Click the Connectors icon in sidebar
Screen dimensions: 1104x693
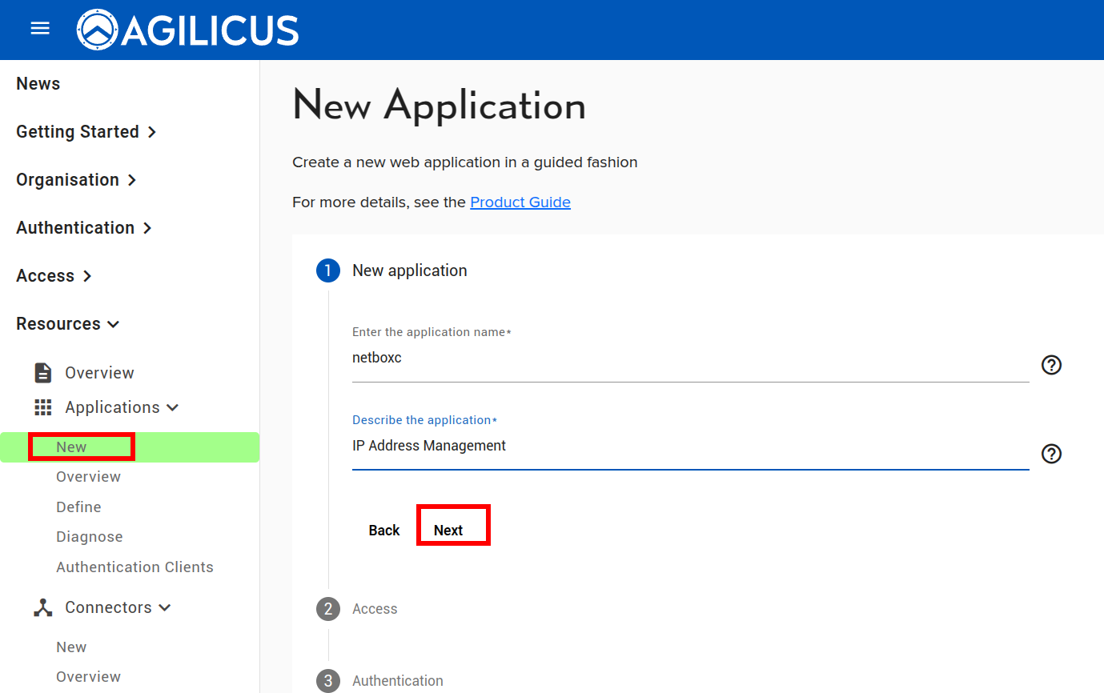[x=42, y=607]
